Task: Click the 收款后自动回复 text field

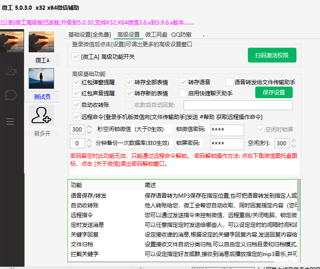Action: (x=238, y=105)
